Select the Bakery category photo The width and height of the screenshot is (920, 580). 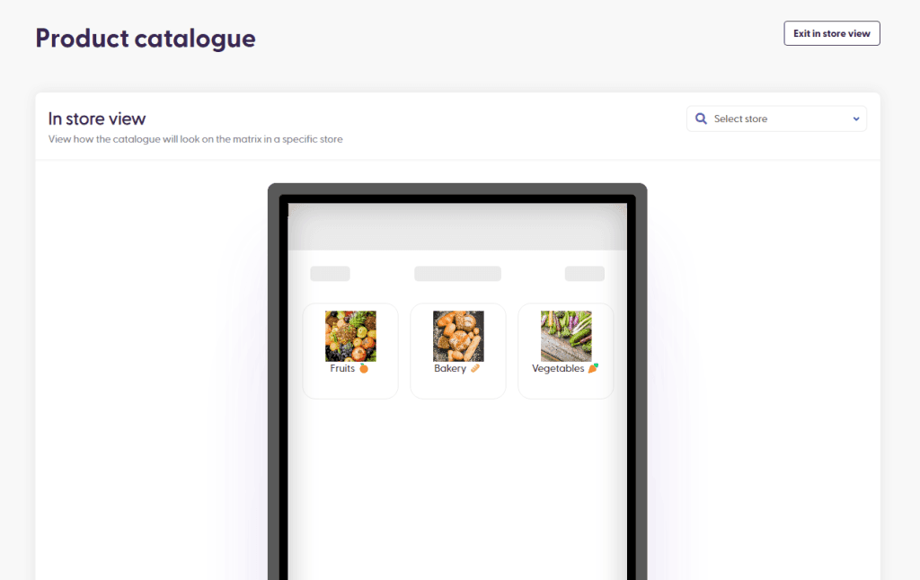pyautogui.click(x=458, y=336)
